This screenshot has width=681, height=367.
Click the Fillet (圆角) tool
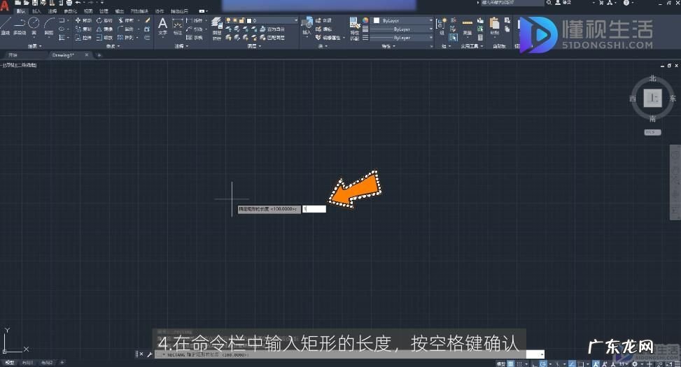(x=127, y=29)
